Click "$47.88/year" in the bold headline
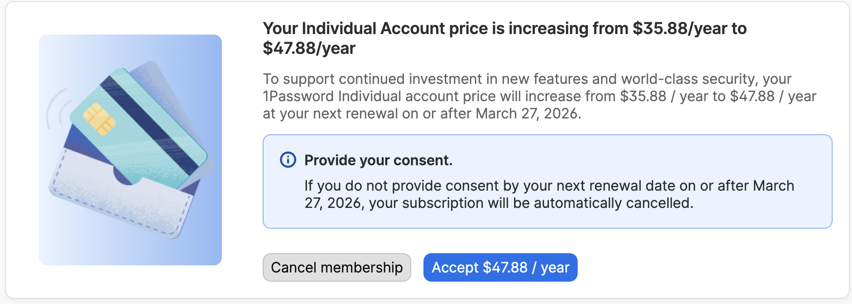The height and width of the screenshot is (304, 852). 309,48
